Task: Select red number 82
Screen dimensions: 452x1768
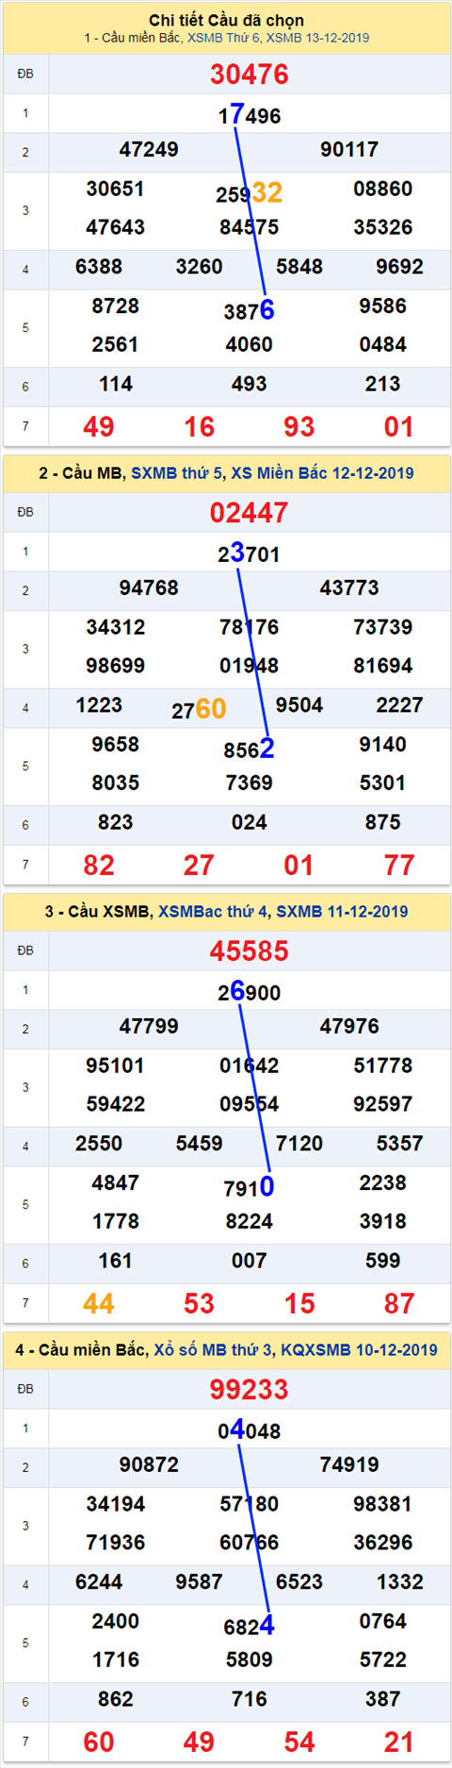Action: pos(99,866)
